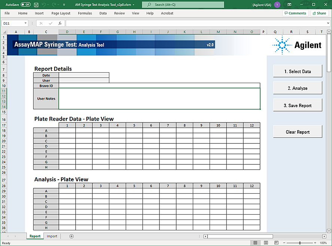Expand the Name Box dropdown arrow
Viewport: 332px width, 246px height.
(25, 23)
